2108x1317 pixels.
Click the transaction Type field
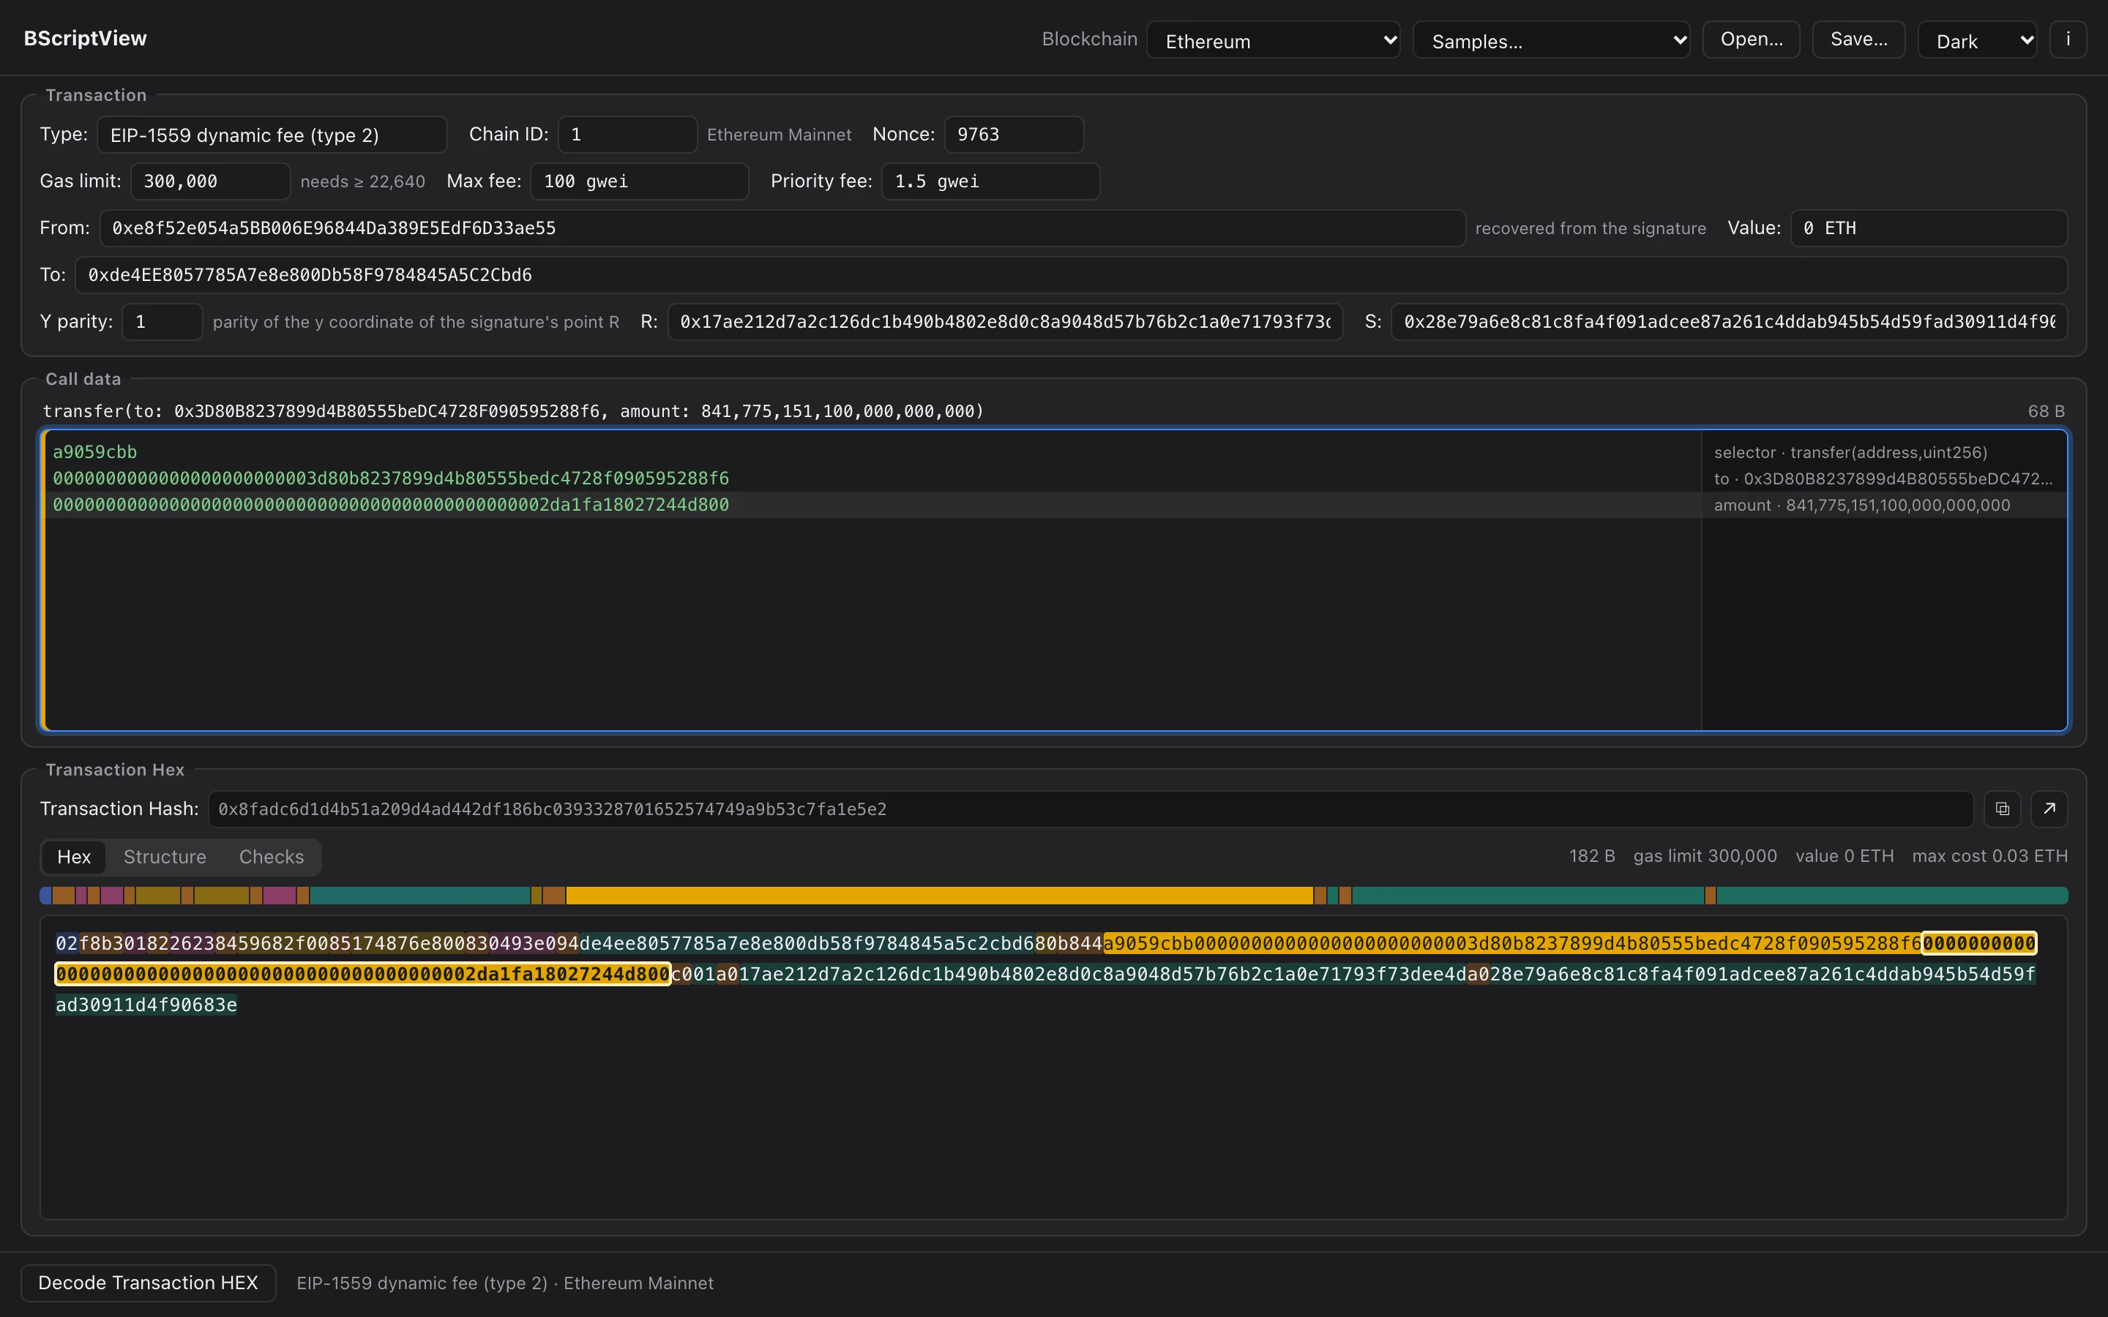click(x=272, y=135)
